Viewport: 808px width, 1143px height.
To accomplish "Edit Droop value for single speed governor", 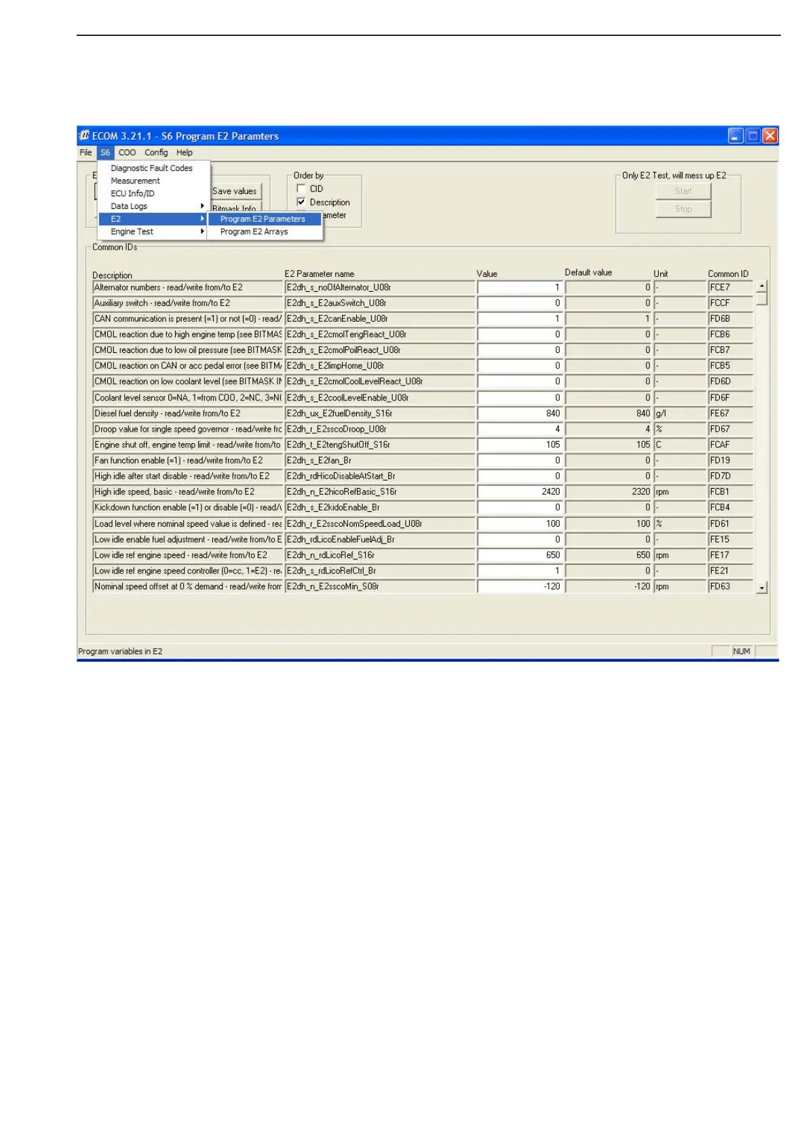I will pos(520,429).
